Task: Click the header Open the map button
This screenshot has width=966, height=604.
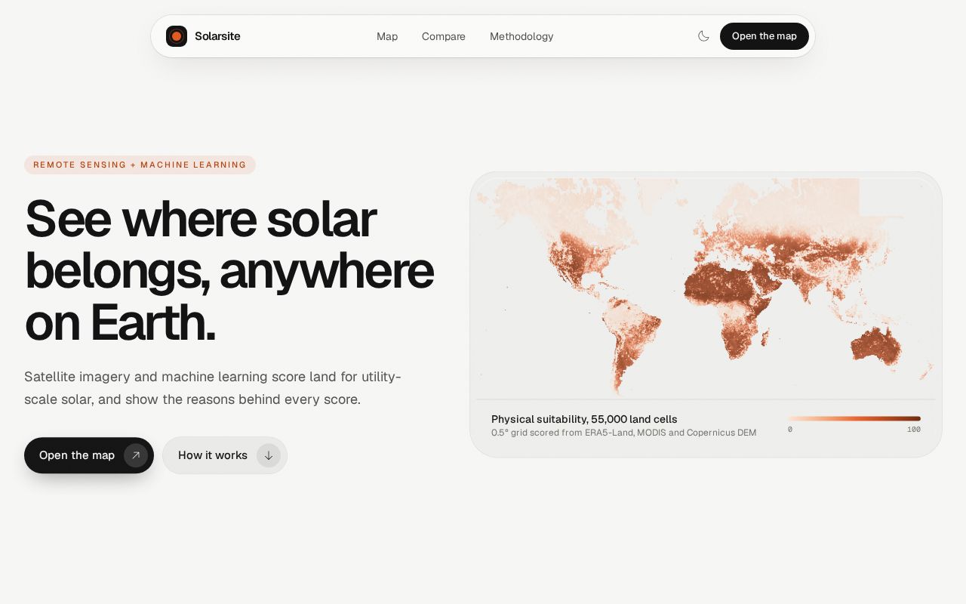Action: pyautogui.click(x=764, y=36)
